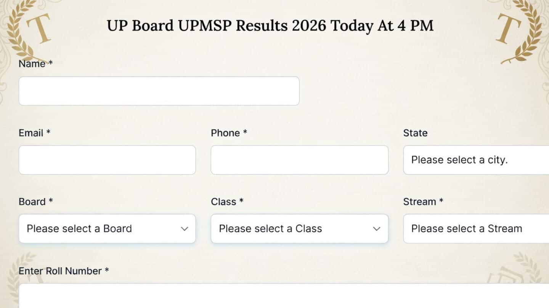Click the Phone input field

coord(299,160)
